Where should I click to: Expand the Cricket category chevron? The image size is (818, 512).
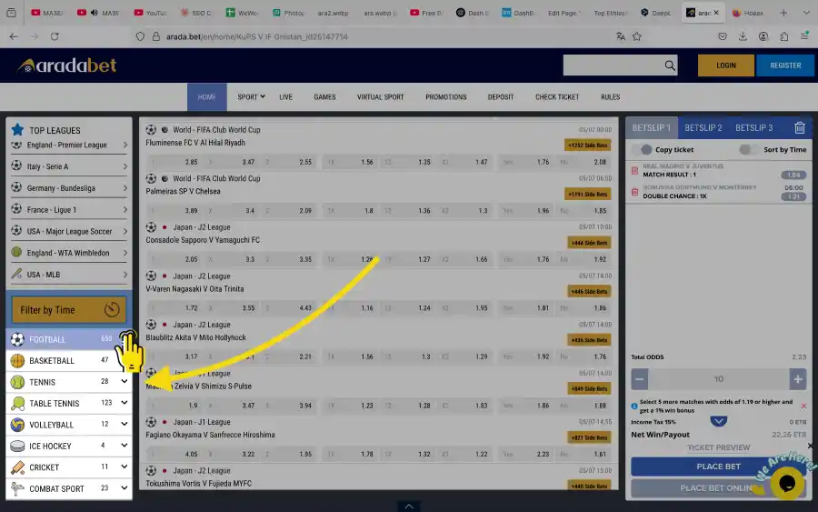click(125, 467)
